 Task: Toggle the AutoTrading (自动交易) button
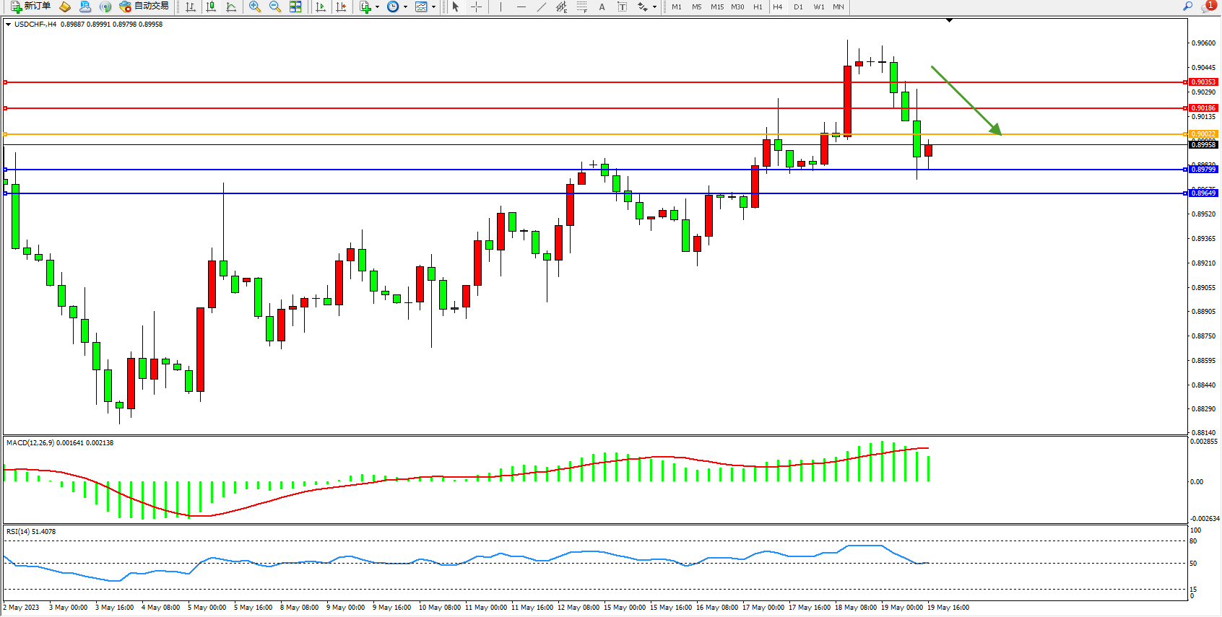click(x=144, y=6)
